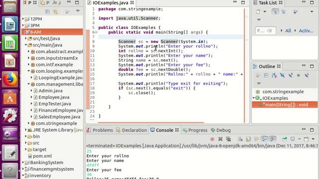Screen dimensions: 319x179
Task: Pin the console icon
Action: [x=285, y=139]
